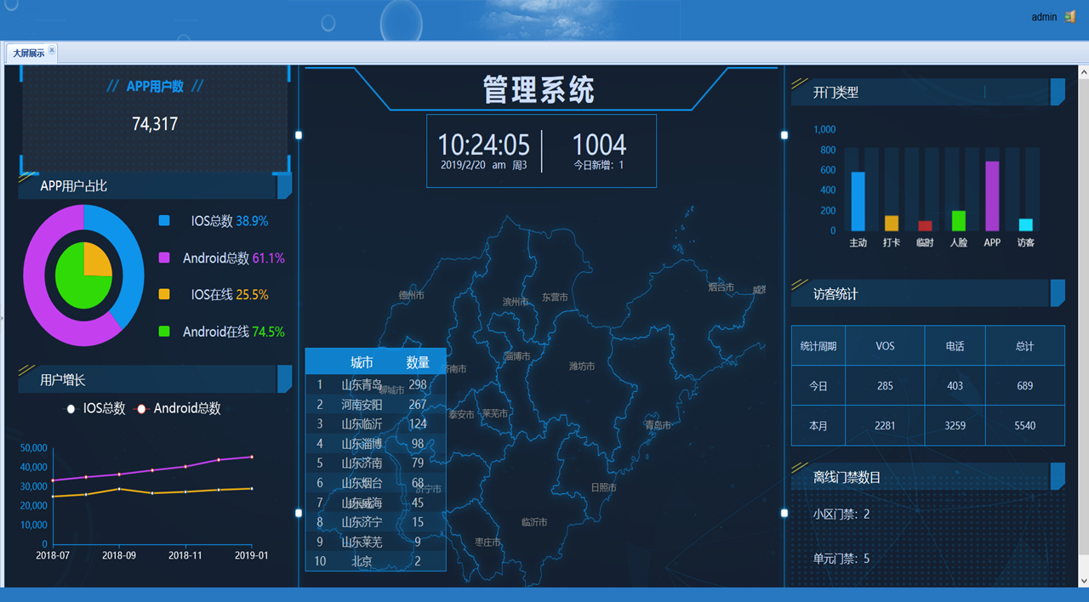
Task: Toggle the Android总数 pie legend swatch
Action: pos(164,258)
